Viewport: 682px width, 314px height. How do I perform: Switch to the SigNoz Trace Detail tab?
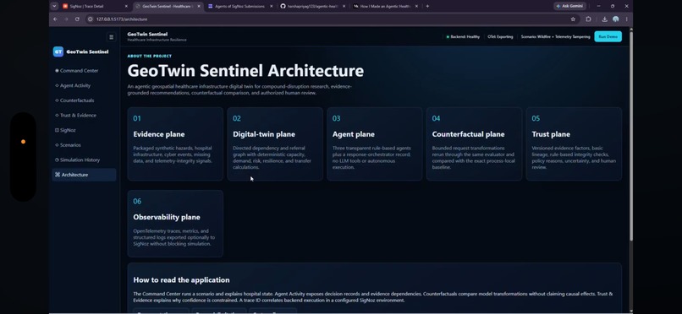click(95, 6)
